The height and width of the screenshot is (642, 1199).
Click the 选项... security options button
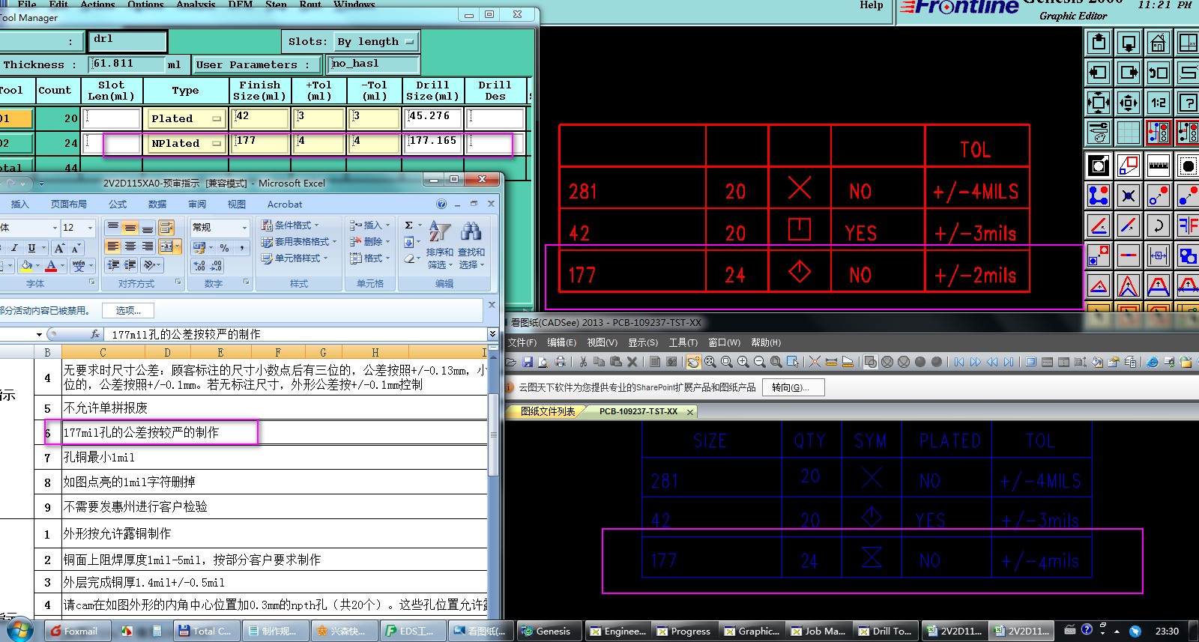point(127,310)
